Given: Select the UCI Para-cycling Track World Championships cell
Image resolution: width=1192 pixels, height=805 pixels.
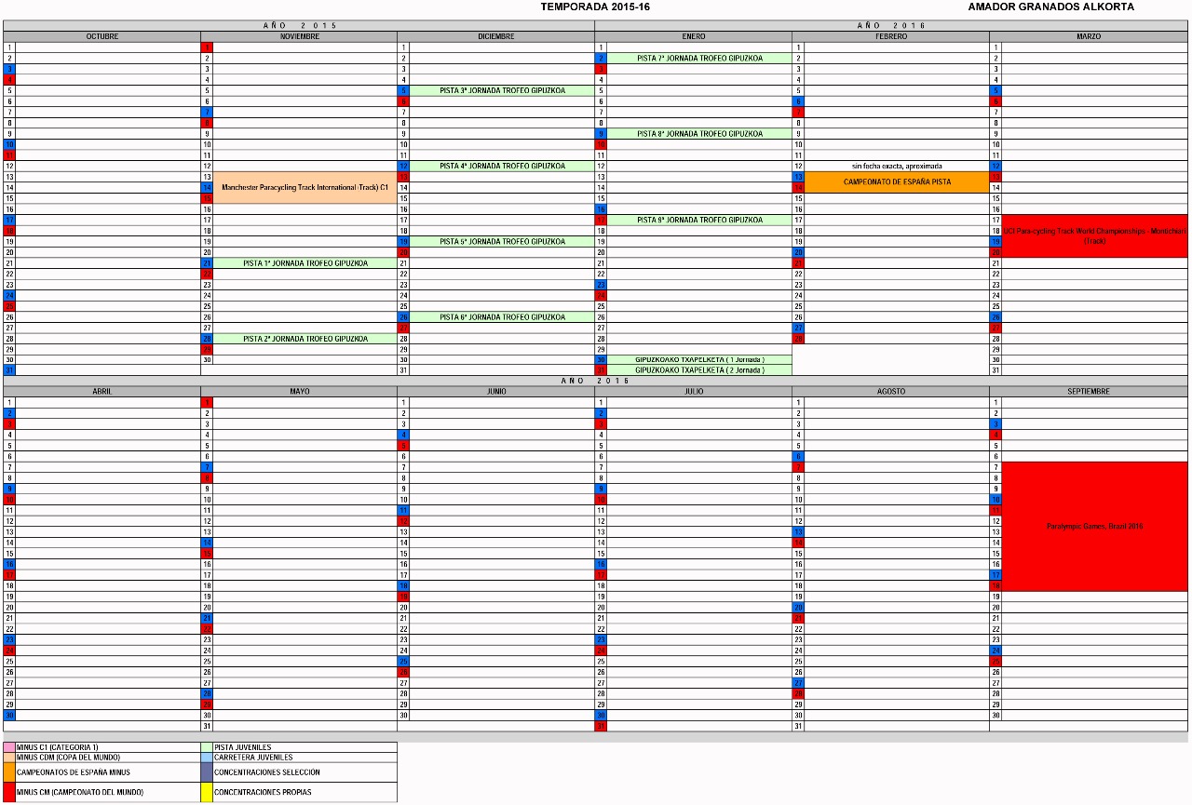Looking at the screenshot, I should [x=1094, y=235].
